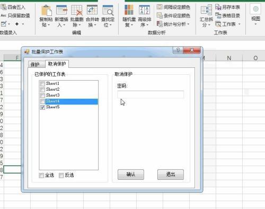Screen dimensions: 265x209
Task: Open the 间隔设定颜色 color setting
Action: [173, 7]
